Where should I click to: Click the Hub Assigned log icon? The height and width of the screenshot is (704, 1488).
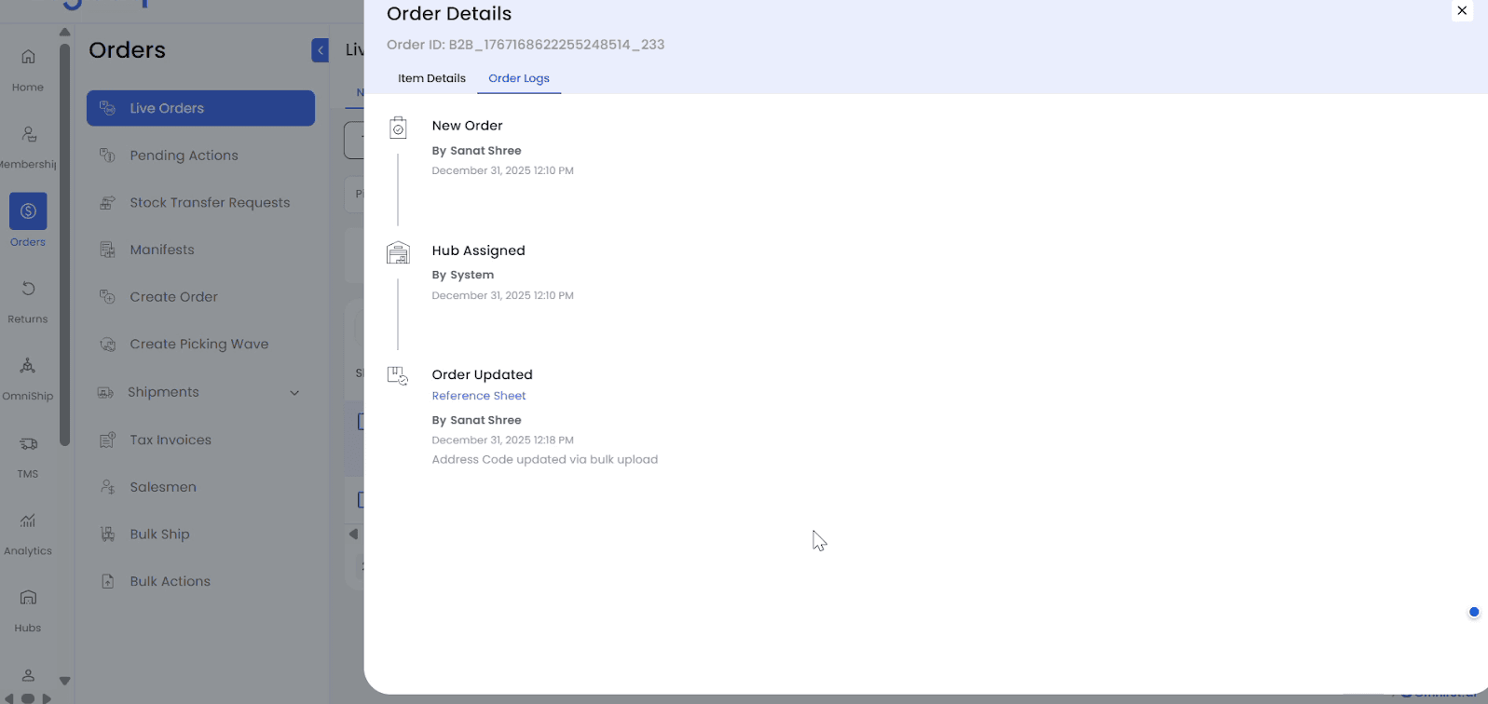398,253
